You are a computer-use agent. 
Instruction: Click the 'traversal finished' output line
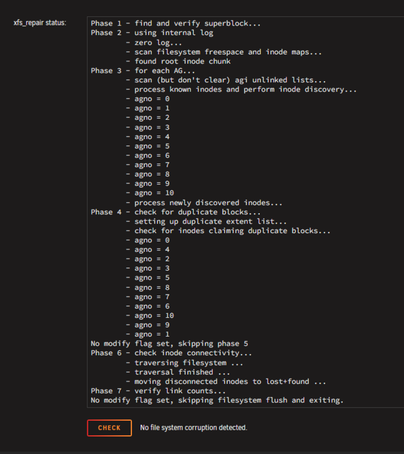tap(178, 372)
